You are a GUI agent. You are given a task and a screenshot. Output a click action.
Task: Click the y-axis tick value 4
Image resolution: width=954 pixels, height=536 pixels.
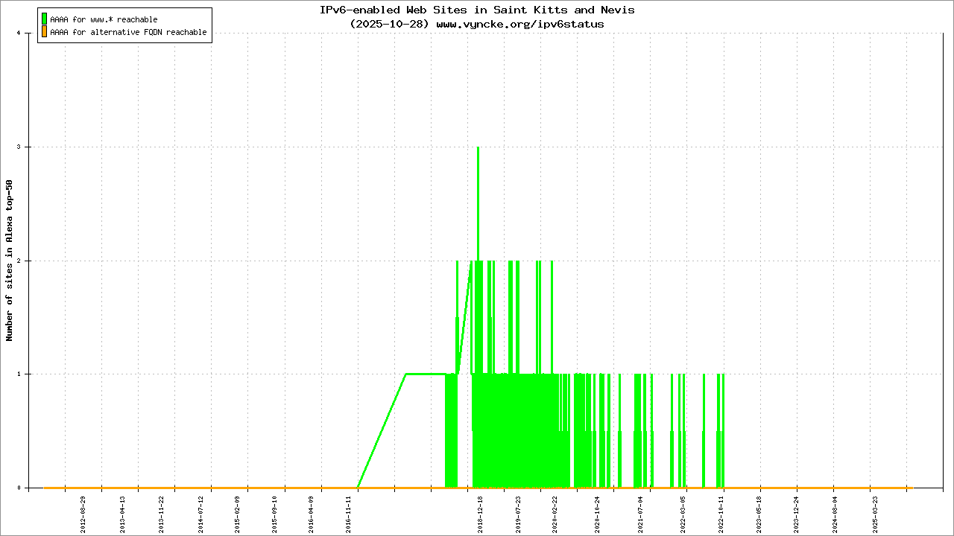pyautogui.click(x=28, y=33)
